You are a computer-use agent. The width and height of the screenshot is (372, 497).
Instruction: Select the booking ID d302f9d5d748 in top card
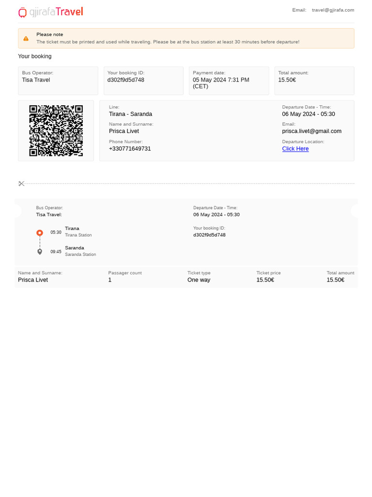tap(125, 80)
